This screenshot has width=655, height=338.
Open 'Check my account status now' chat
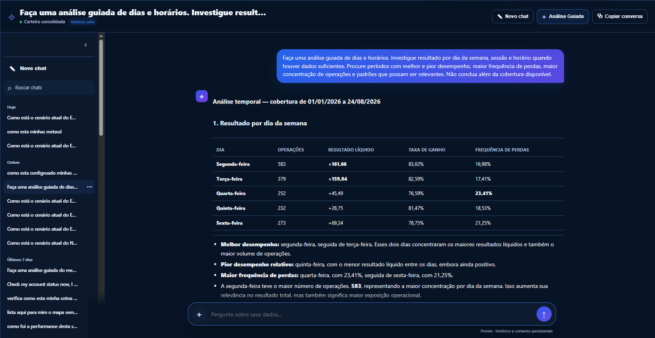pyautogui.click(x=42, y=284)
